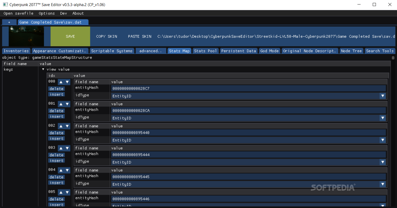Delete entry at idx 005

tap(56, 199)
